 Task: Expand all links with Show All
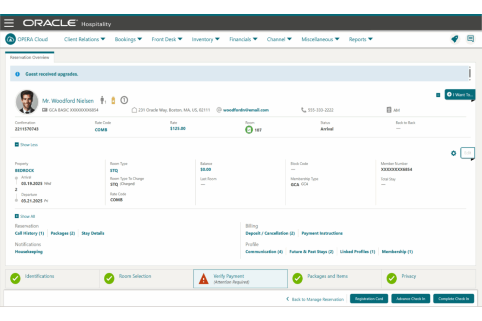pyautogui.click(x=25, y=216)
